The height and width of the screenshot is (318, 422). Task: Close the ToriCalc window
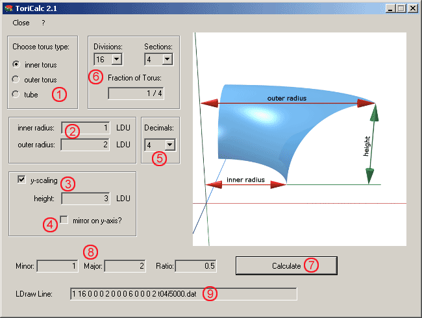tap(413, 8)
